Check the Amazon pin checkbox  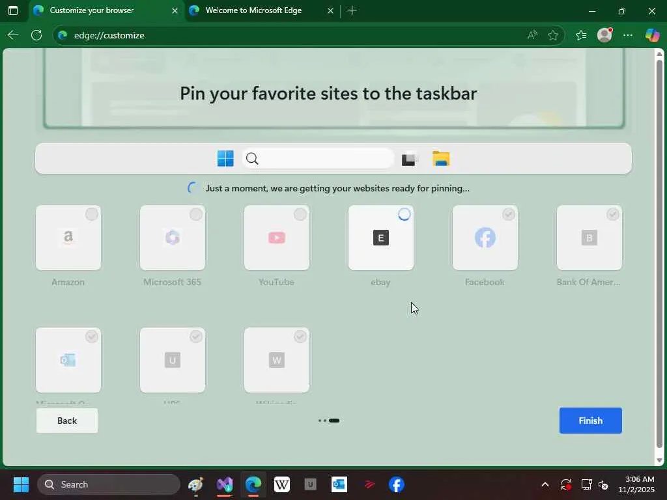click(x=91, y=214)
